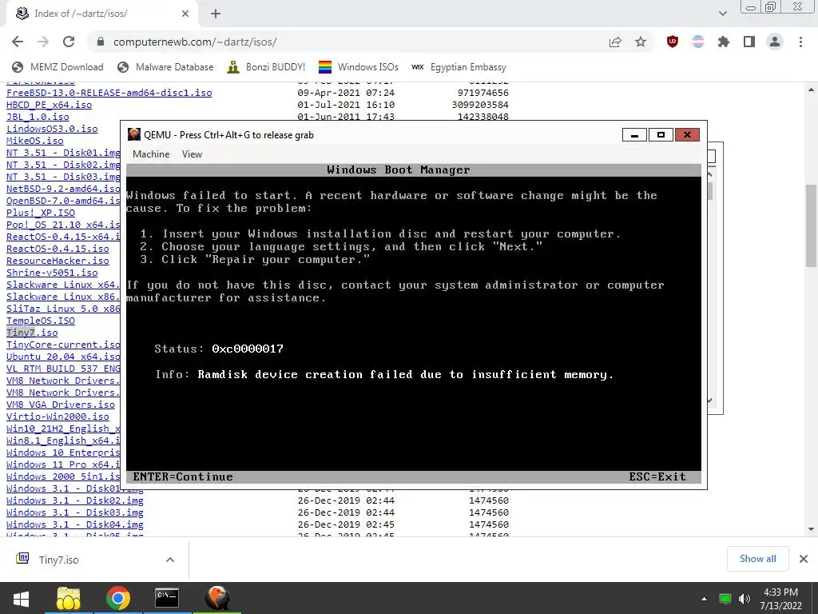This screenshot has height=614, width=818.
Task: Switch to QEMU on the taskbar
Action: (x=217, y=598)
